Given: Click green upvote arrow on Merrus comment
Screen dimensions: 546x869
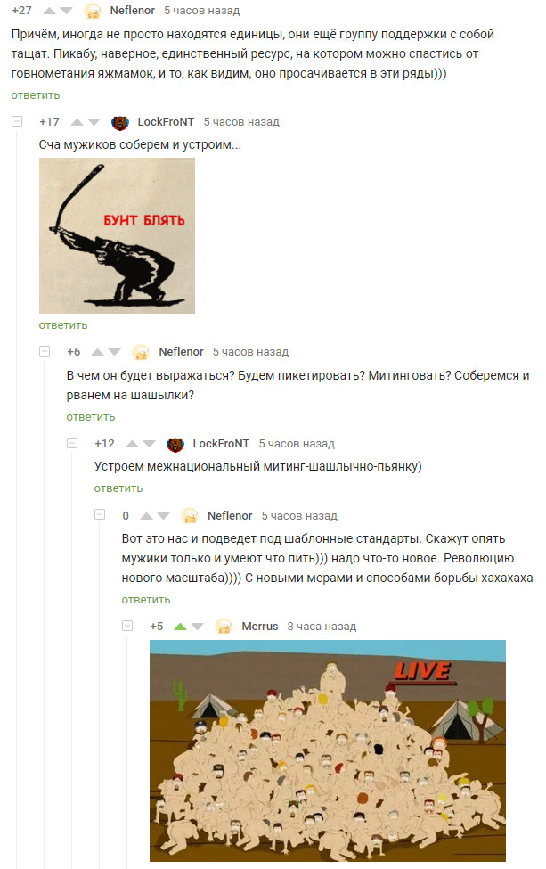Looking at the screenshot, I should click(x=180, y=627).
